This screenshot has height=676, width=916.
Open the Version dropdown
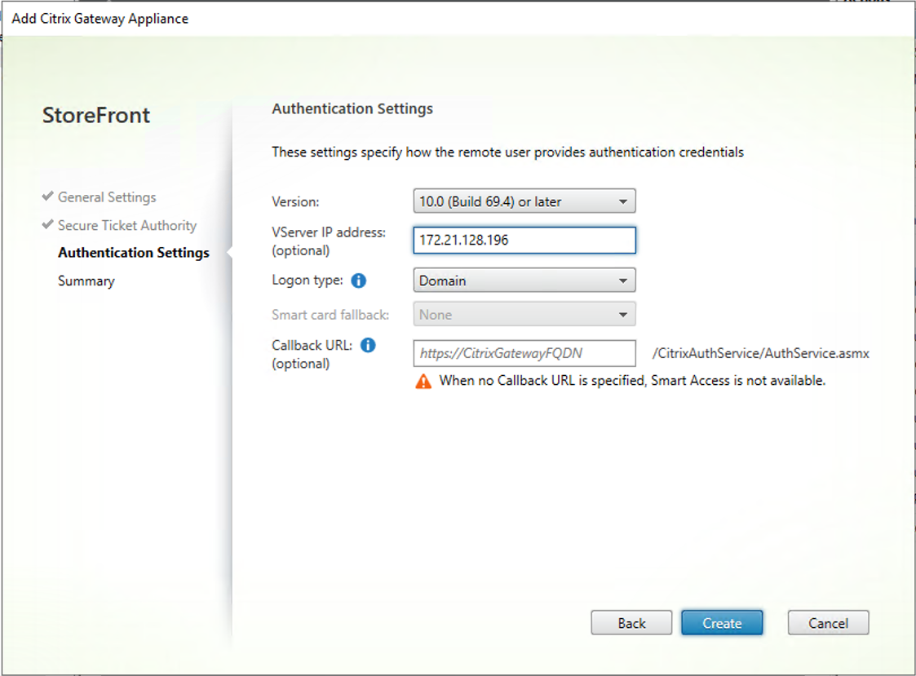[x=524, y=201]
